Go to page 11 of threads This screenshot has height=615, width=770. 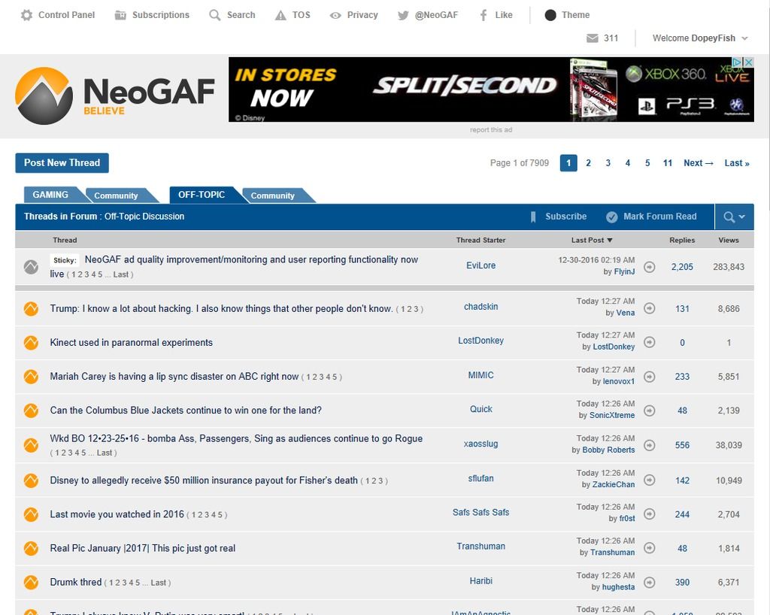coord(668,163)
